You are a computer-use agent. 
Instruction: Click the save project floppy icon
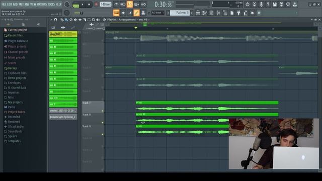[x=275, y=5]
